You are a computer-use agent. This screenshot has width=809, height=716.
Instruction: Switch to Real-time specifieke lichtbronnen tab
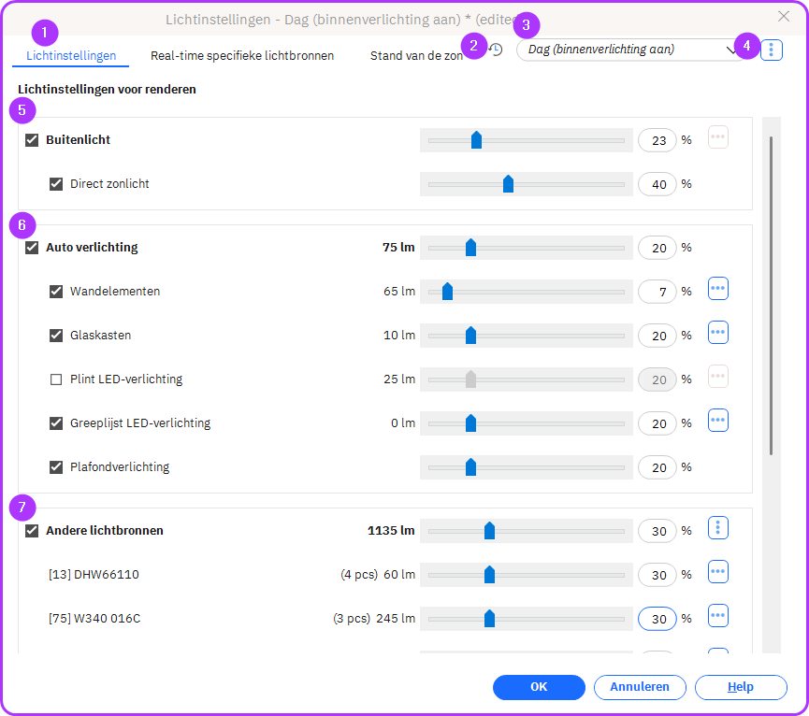242,56
